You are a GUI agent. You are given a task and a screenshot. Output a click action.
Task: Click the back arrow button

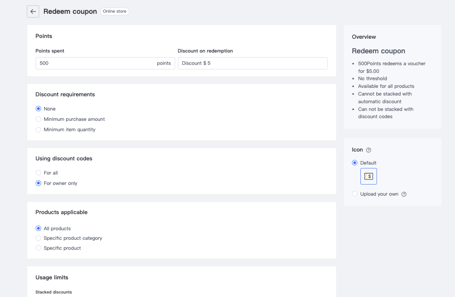(33, 12)
